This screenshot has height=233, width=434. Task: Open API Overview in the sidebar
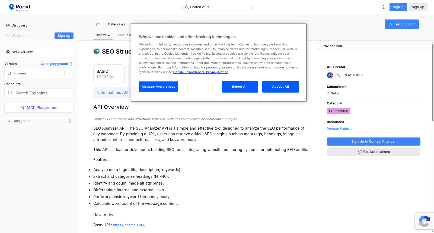pyautogui.click(x=39, y=52)
